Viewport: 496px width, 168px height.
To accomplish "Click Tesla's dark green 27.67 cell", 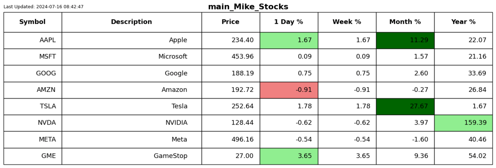I will tap(405, 106).
